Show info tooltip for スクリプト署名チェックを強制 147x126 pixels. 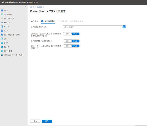[x=51, y=41]
